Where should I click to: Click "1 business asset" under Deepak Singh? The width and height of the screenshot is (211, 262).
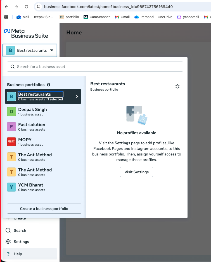coord(30,114)
